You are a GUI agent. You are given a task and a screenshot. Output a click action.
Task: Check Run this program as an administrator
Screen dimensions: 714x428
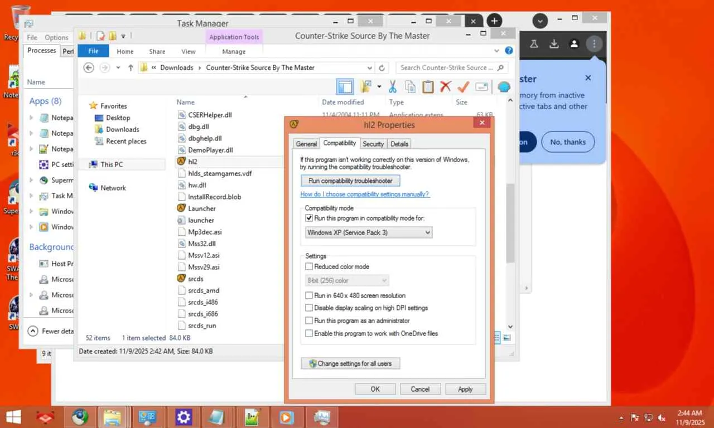(309, 321)
